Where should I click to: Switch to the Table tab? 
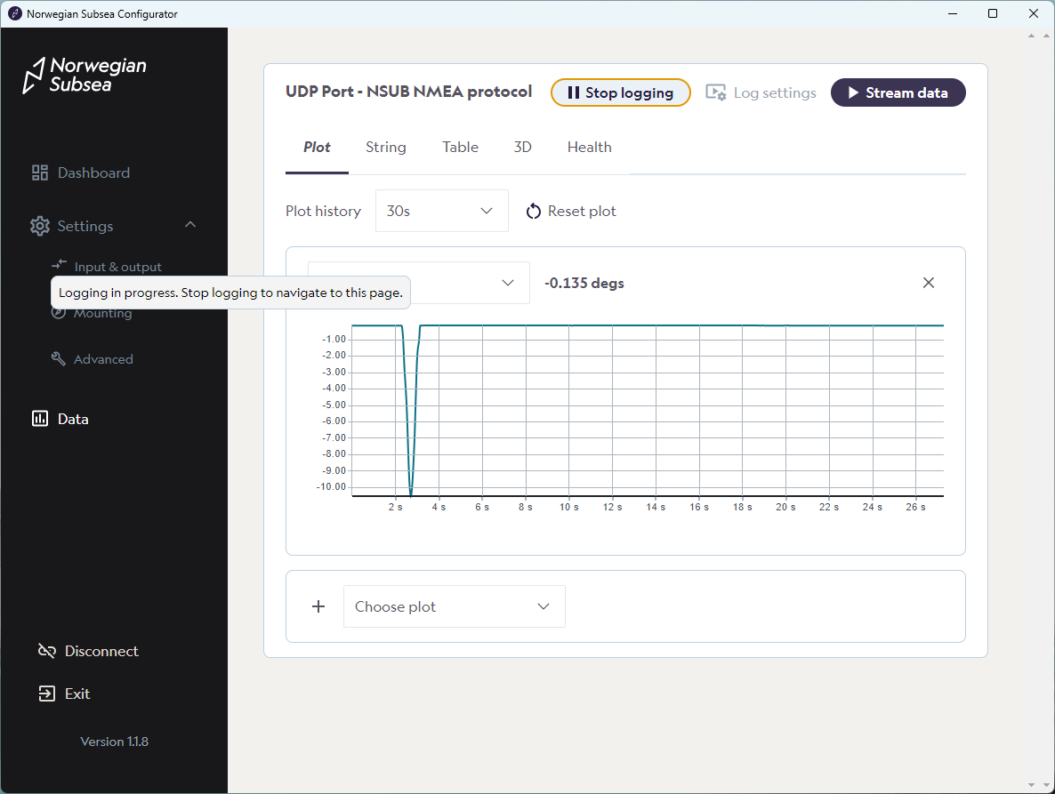(460, 148)
